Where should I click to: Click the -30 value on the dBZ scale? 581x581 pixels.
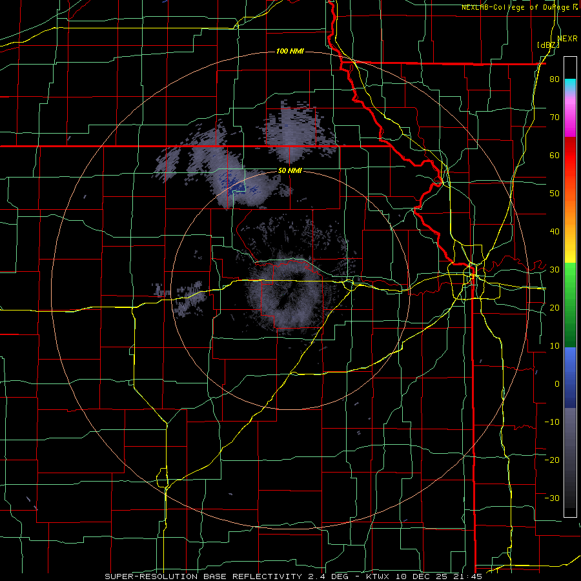tap(552, 498)
